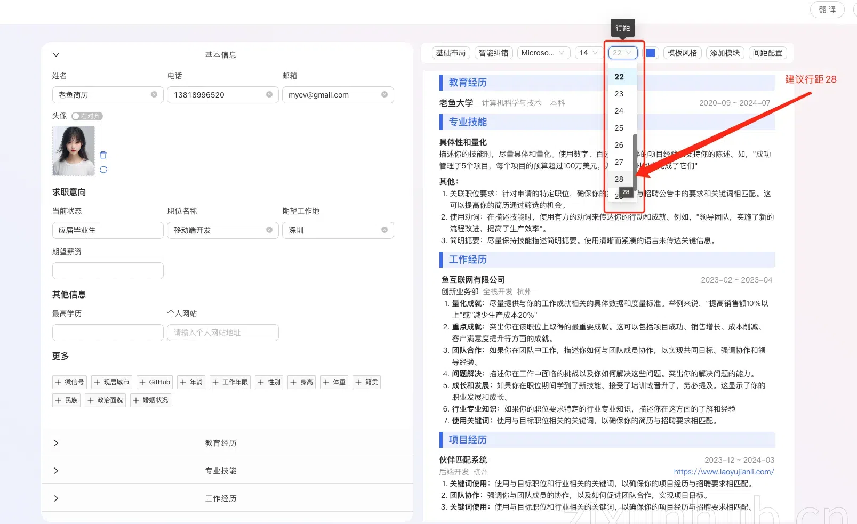Select line spacing 25 option
Screen dimensions: 857x524
point(620,128)
